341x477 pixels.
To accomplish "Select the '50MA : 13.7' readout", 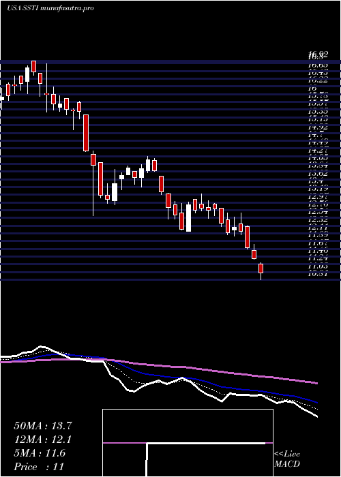I will point(43,426).
